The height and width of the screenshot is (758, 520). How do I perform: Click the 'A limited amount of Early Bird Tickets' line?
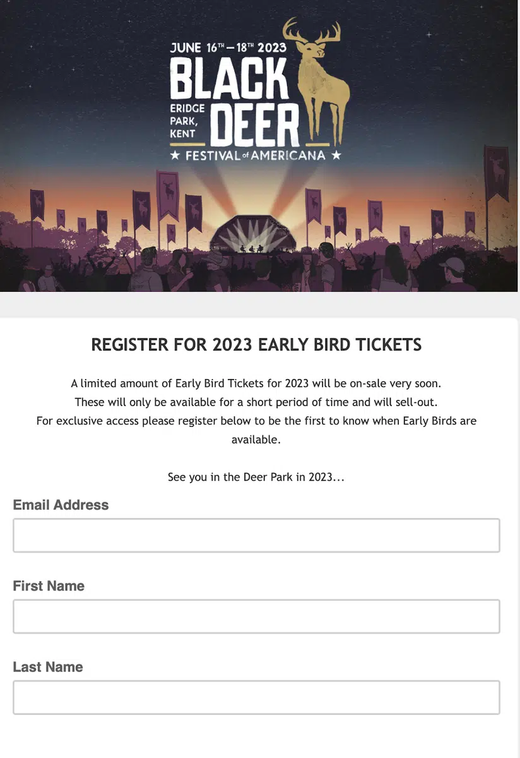(256, 383)
